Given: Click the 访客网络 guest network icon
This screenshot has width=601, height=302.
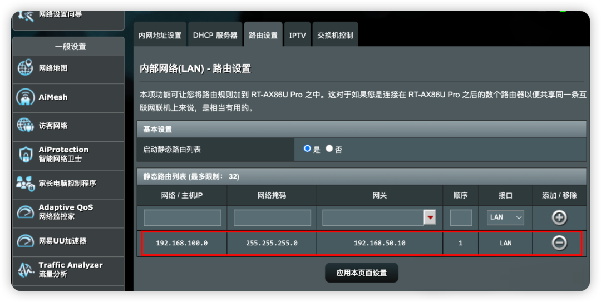Looking at the screenshot, I should [26, 126].
